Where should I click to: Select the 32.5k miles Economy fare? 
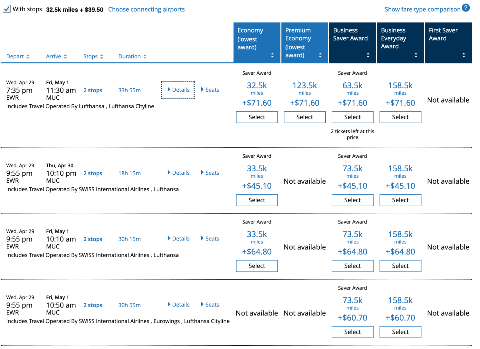257,117
